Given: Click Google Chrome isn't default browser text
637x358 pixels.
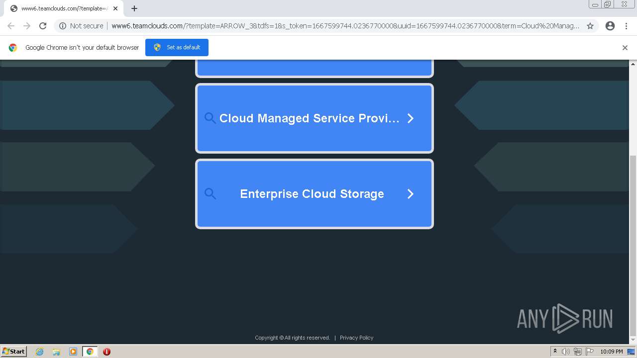Looking at the screenshot, I should click(82, 48).
